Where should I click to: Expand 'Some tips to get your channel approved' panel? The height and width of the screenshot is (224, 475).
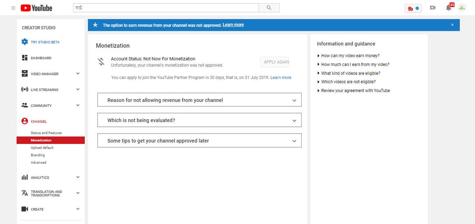coord(199,141)
